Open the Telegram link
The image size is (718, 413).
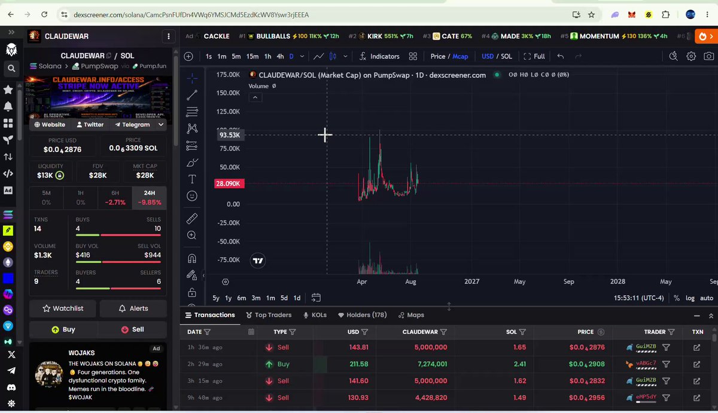pos(132,124)
